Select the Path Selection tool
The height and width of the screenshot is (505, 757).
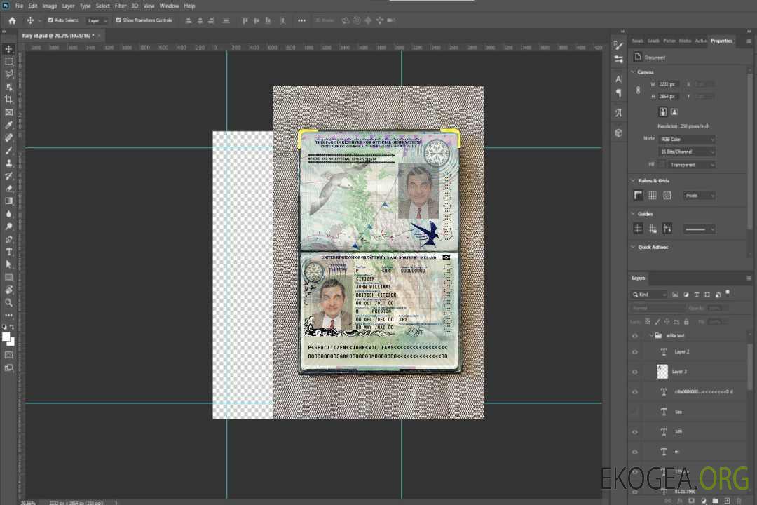coord(8,264)
